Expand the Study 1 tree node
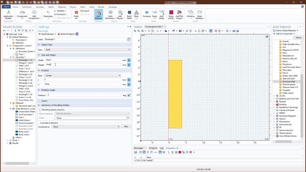Viewport: 306px width, 172px height. (x=8, y=140)
